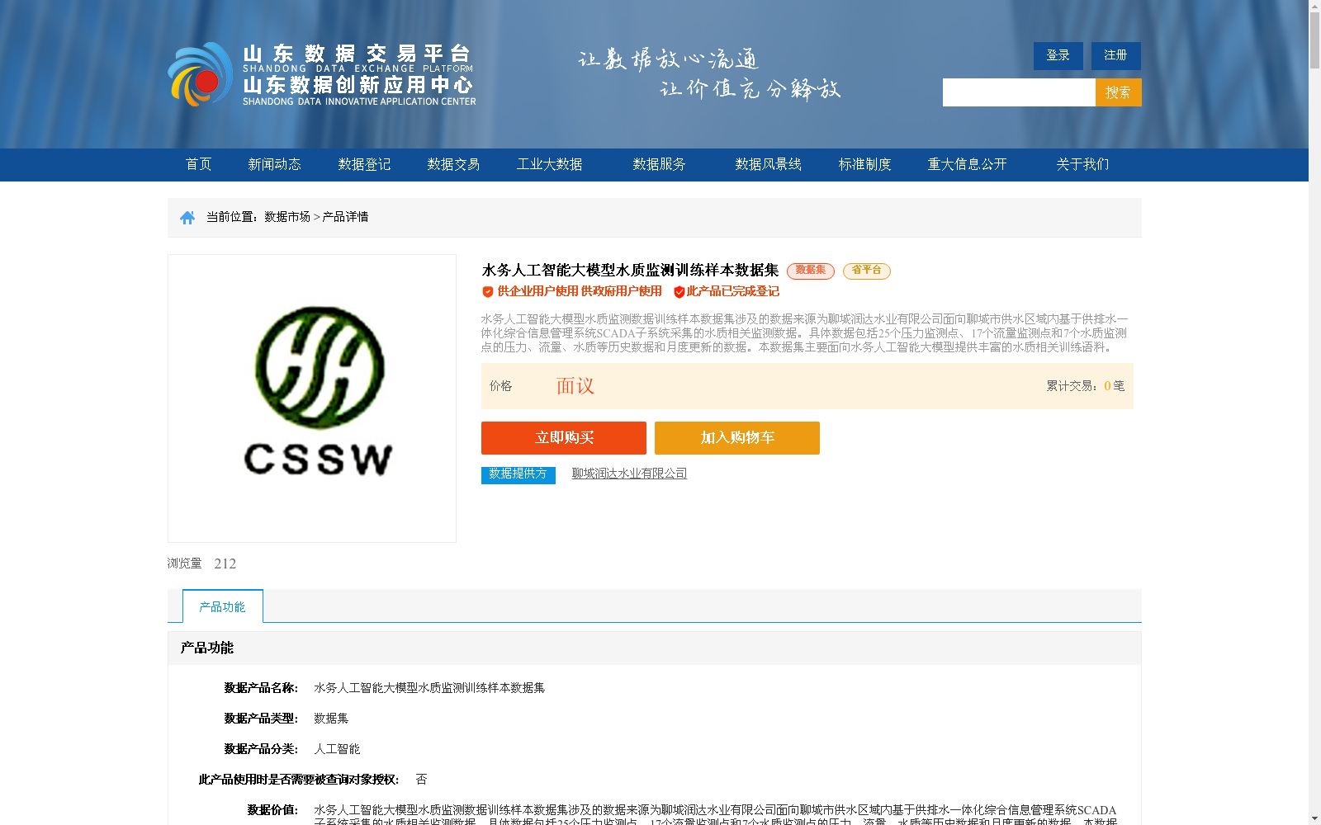Open the 新闻动态 menu item
The image size is (1321, 825).
275,164
